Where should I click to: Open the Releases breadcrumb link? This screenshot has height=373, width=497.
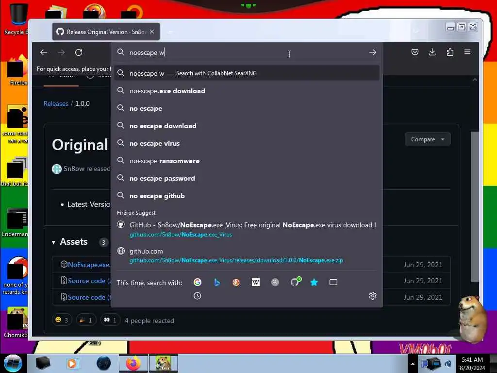56,104
